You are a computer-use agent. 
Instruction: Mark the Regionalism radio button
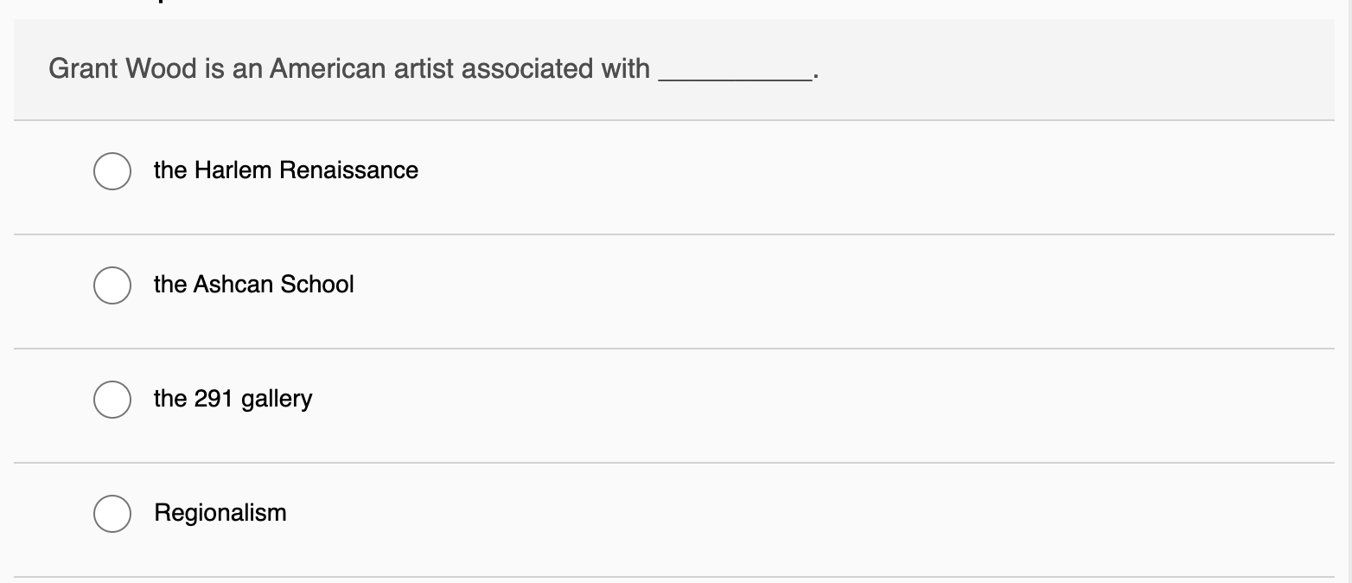click(112, 513)
